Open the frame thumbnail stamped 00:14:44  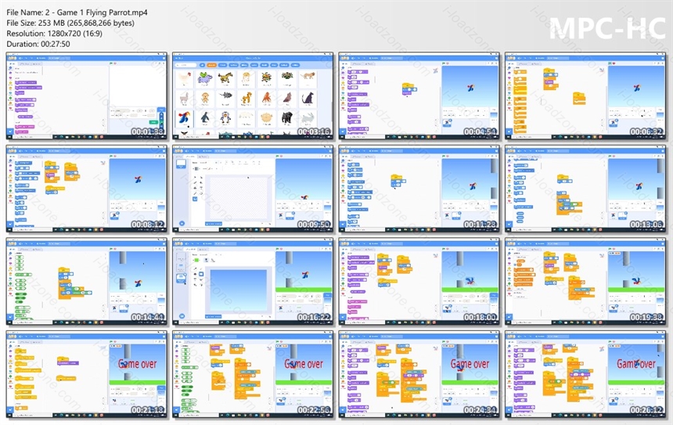tap(87, 282)
